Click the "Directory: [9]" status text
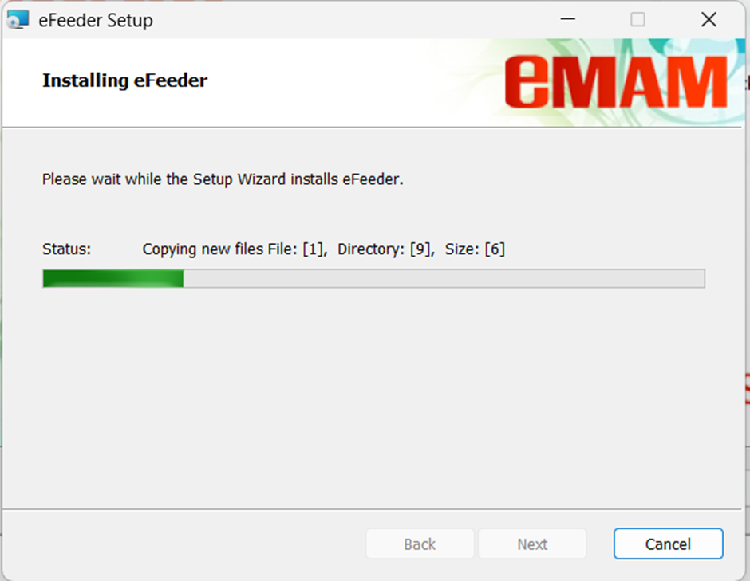 pyautogui.click(x=386, y=249)
